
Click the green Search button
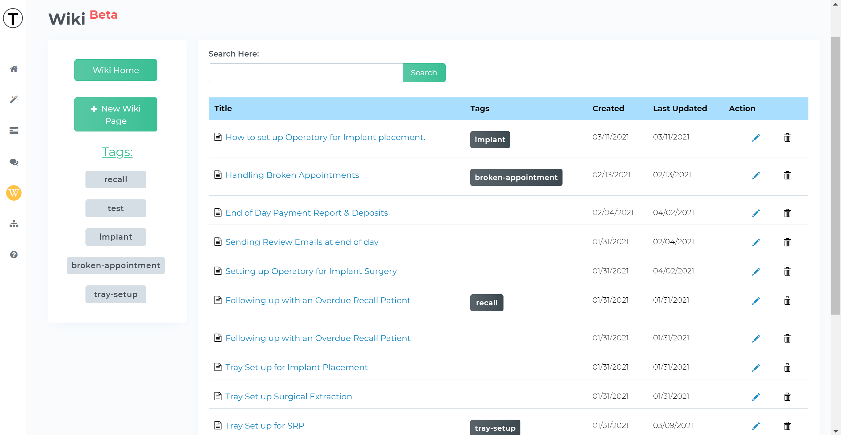point(424,73)
